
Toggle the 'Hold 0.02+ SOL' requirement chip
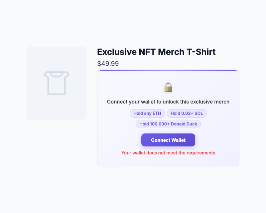coord(187,113)
